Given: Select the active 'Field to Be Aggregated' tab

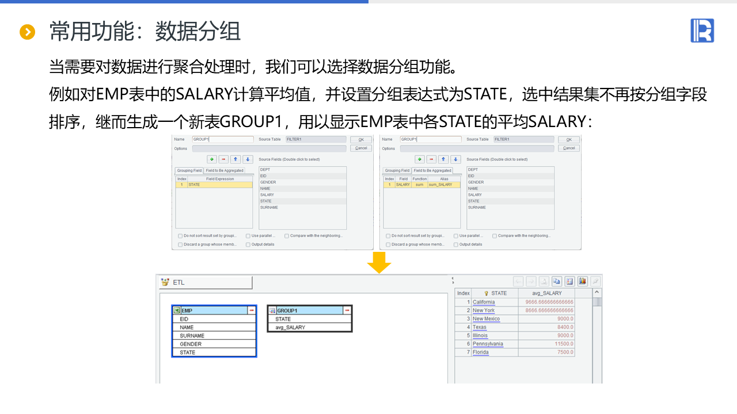Looking at the screenshot, I should point(432,171).
